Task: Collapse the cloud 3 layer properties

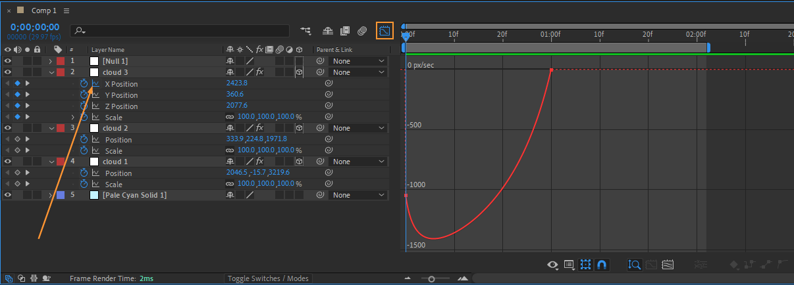Action: [51, 72]
